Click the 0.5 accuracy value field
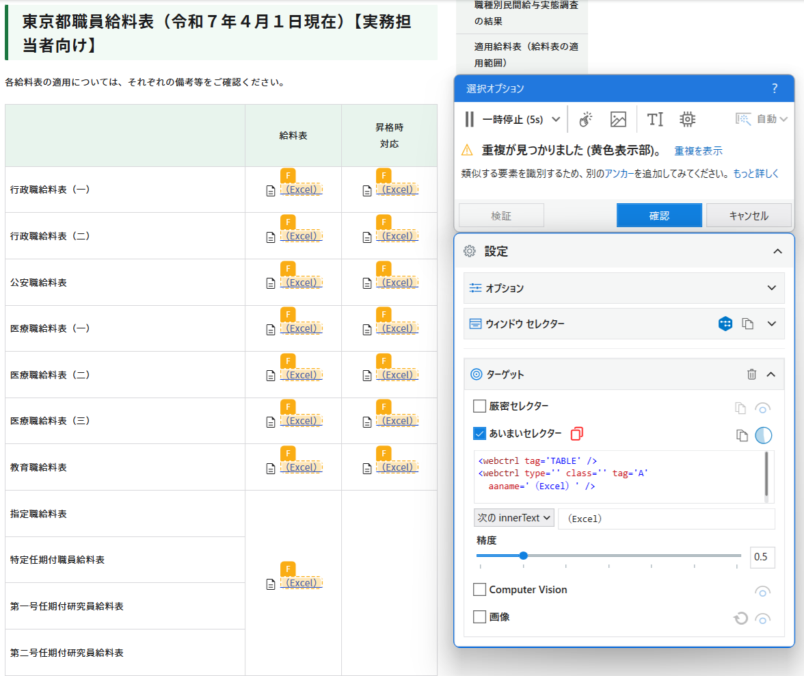 [762, 557]
